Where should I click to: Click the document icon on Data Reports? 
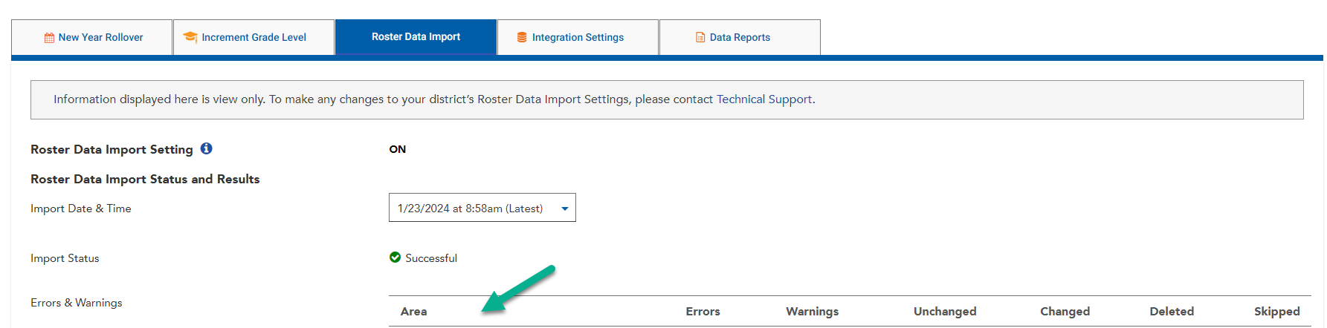click(700, 38)
